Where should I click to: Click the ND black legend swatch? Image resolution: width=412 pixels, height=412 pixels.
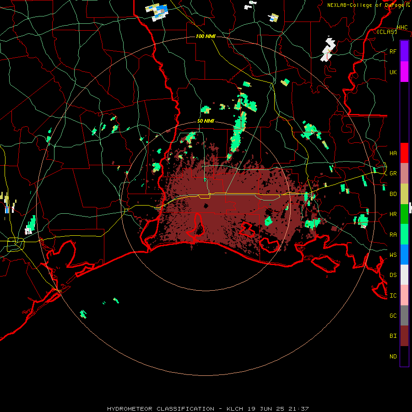coord(404,356)
